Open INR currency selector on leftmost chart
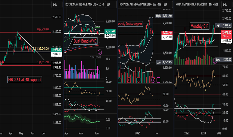Screen dimensions: 233x137 57,4
